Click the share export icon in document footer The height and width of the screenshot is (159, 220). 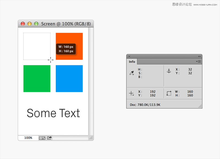coord(50,138)
